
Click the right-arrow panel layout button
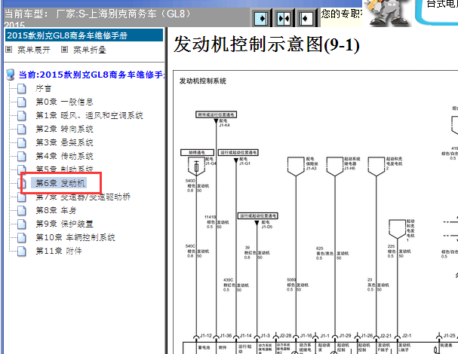click(261, 19)
